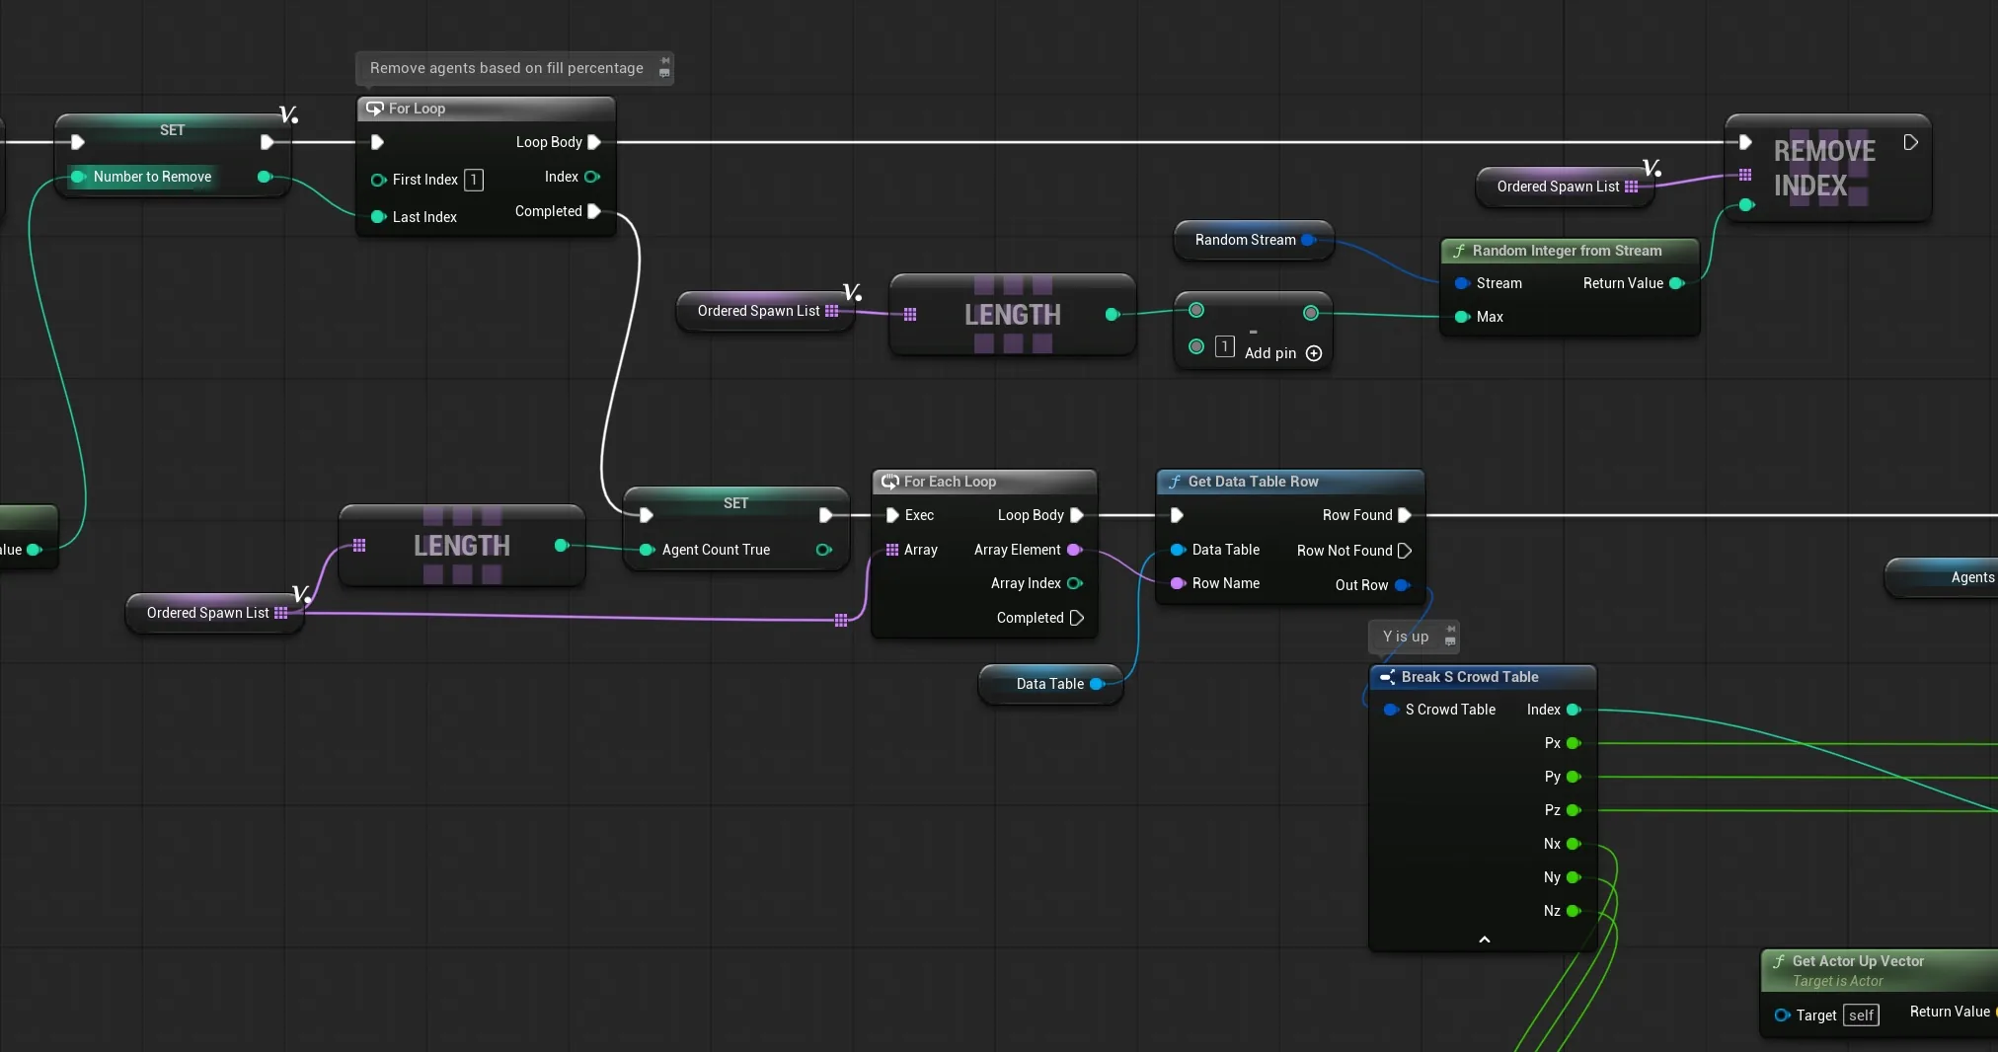
Task: Click the Out Row pin on Get Data Table Row
Action: pos(1402,585)
